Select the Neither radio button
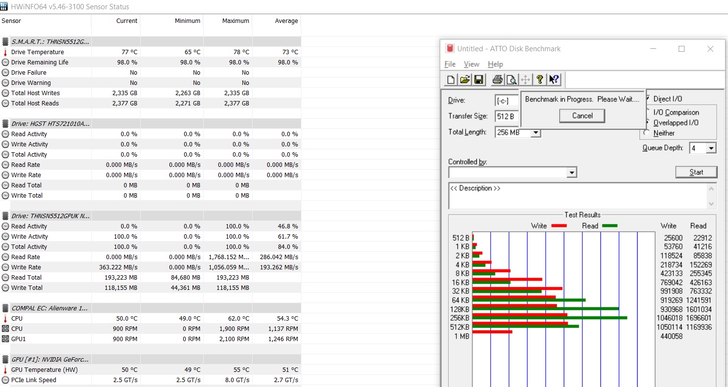Image resolution: width=728 pixels, height=387 pixels. [x=647, y=133]
